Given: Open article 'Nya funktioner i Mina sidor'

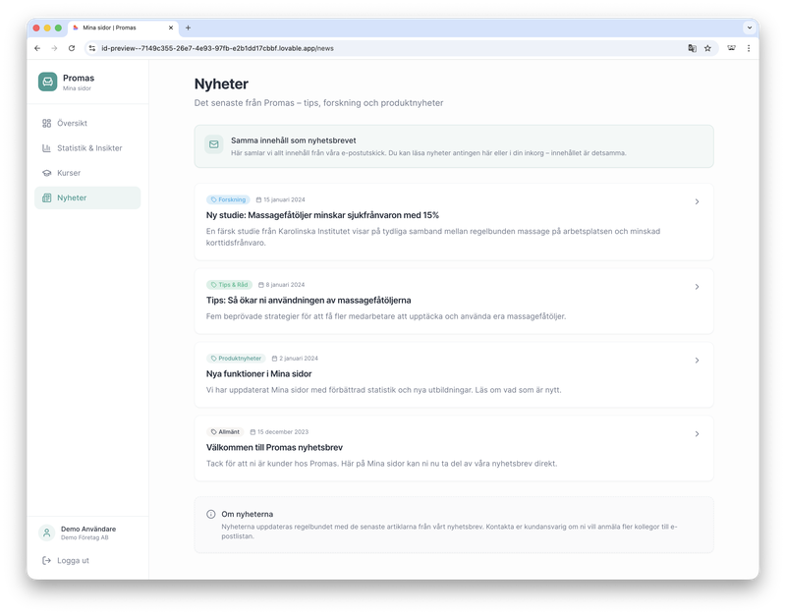Looking at the screenshot, I should [258, 374].
